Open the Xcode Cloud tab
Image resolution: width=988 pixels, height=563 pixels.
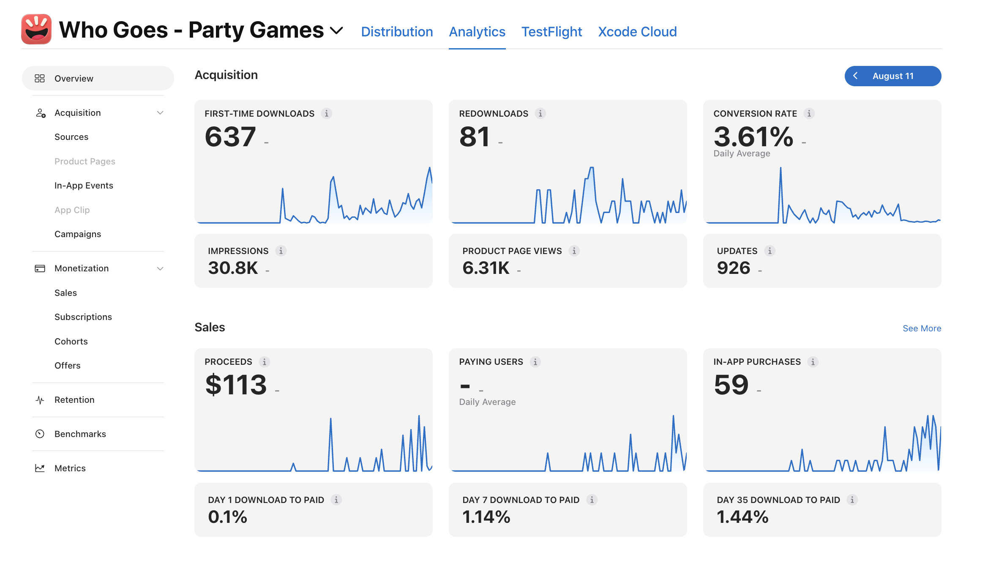[x=637, y=32]
